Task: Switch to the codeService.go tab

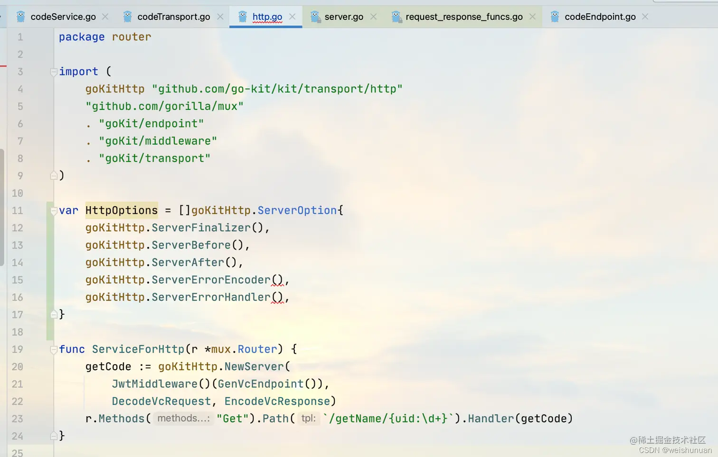Action: coord(63,17)
